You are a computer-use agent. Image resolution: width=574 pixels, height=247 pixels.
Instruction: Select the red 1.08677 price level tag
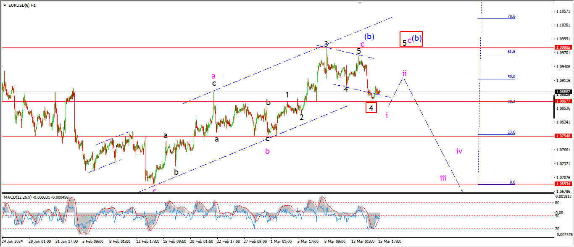click(563, 101)
